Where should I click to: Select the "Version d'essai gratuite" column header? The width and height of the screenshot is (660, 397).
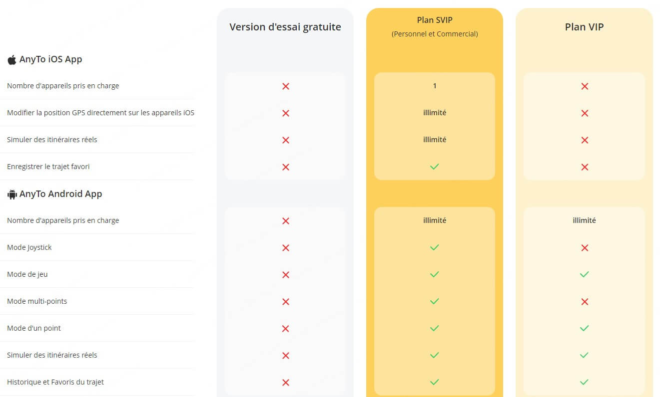[285, 27]
